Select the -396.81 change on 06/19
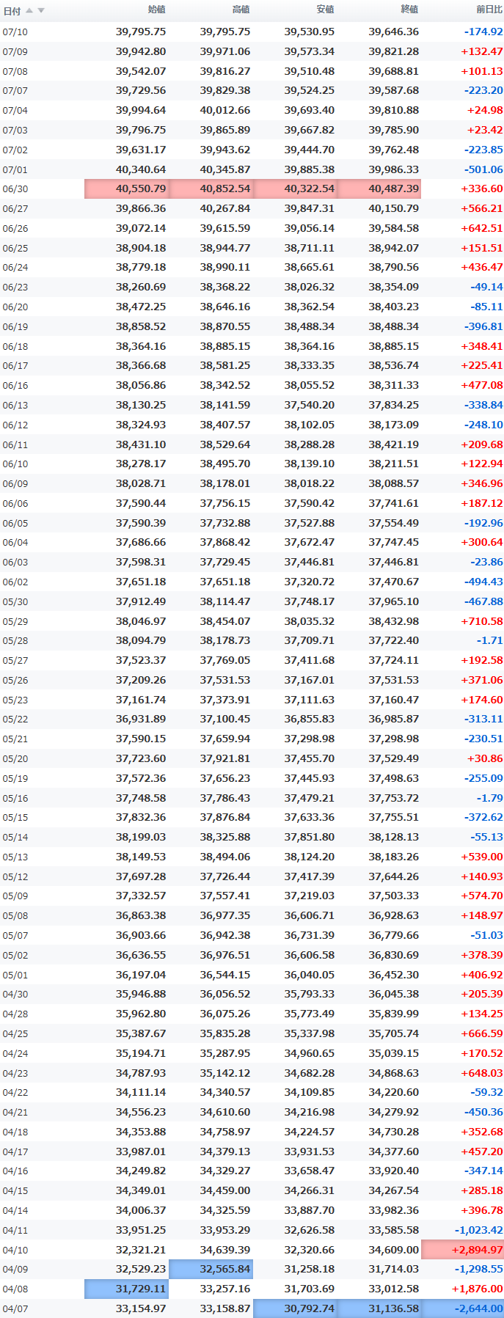 click(483, 326)
